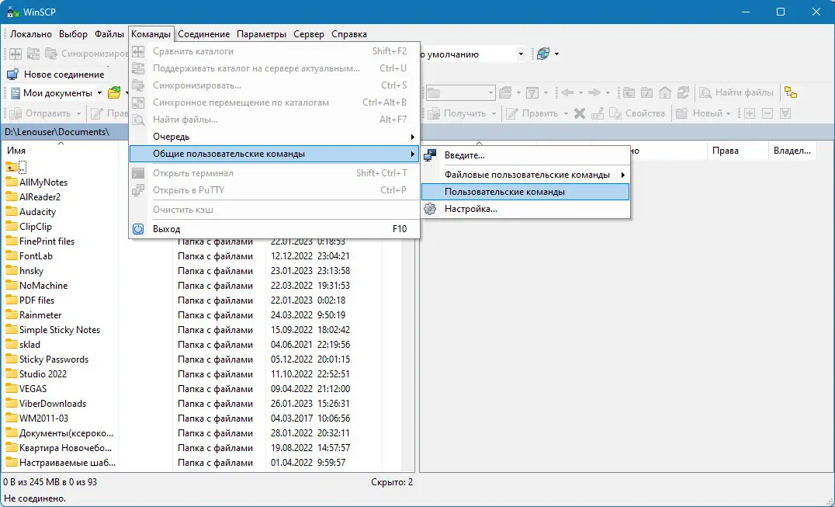Screen dimensions: 835x507
Task: Open the Файлы menu
Action: pyautogui.click(x=109, y=34)
